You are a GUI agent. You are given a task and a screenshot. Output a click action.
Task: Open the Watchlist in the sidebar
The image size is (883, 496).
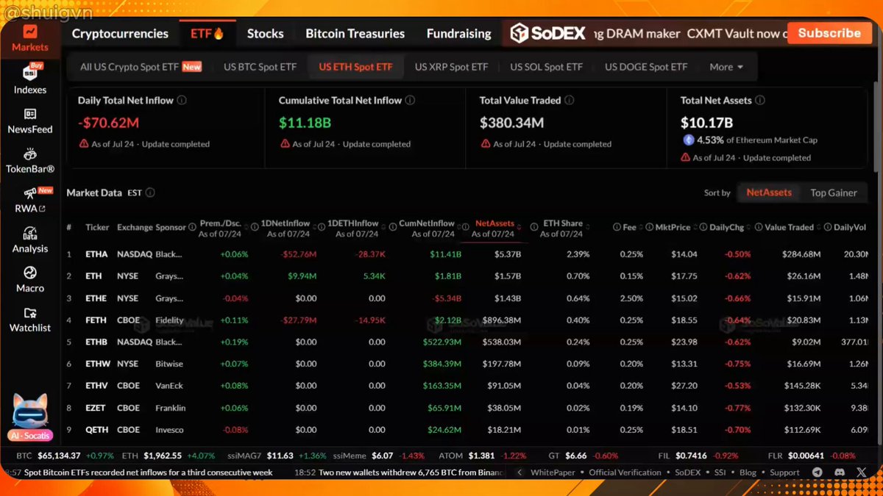point(30,319)
